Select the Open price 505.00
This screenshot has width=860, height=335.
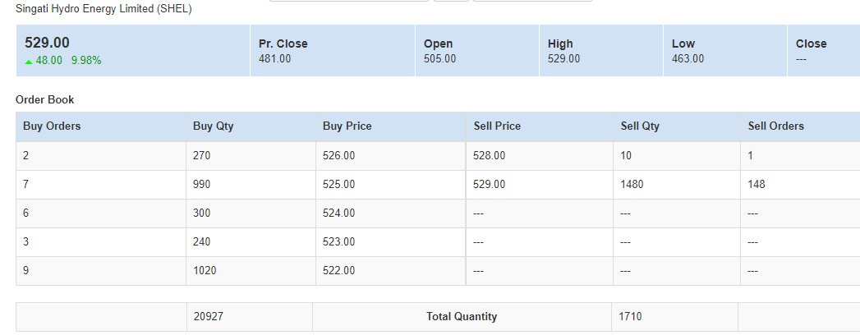pyautogui.click(x=439, y=58)
